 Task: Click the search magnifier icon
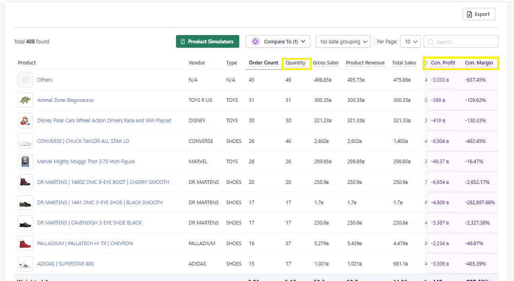[430, 42]
